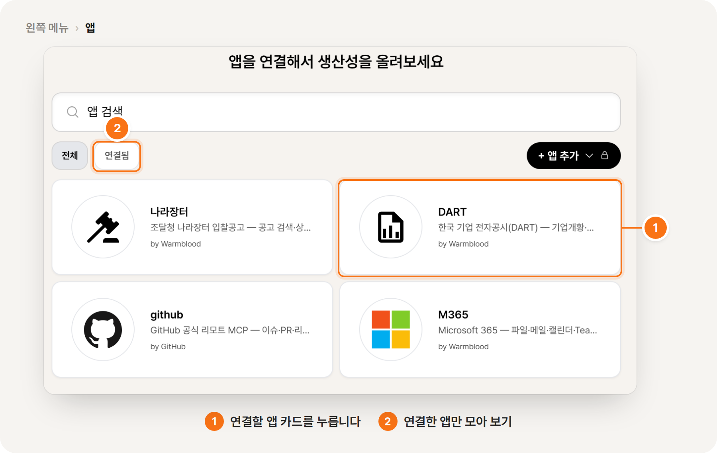Click the 한국 기업 전자공시(DART) description
This screenshot has width=717, height=454.
pyautogui.click(x=516, y=227)
